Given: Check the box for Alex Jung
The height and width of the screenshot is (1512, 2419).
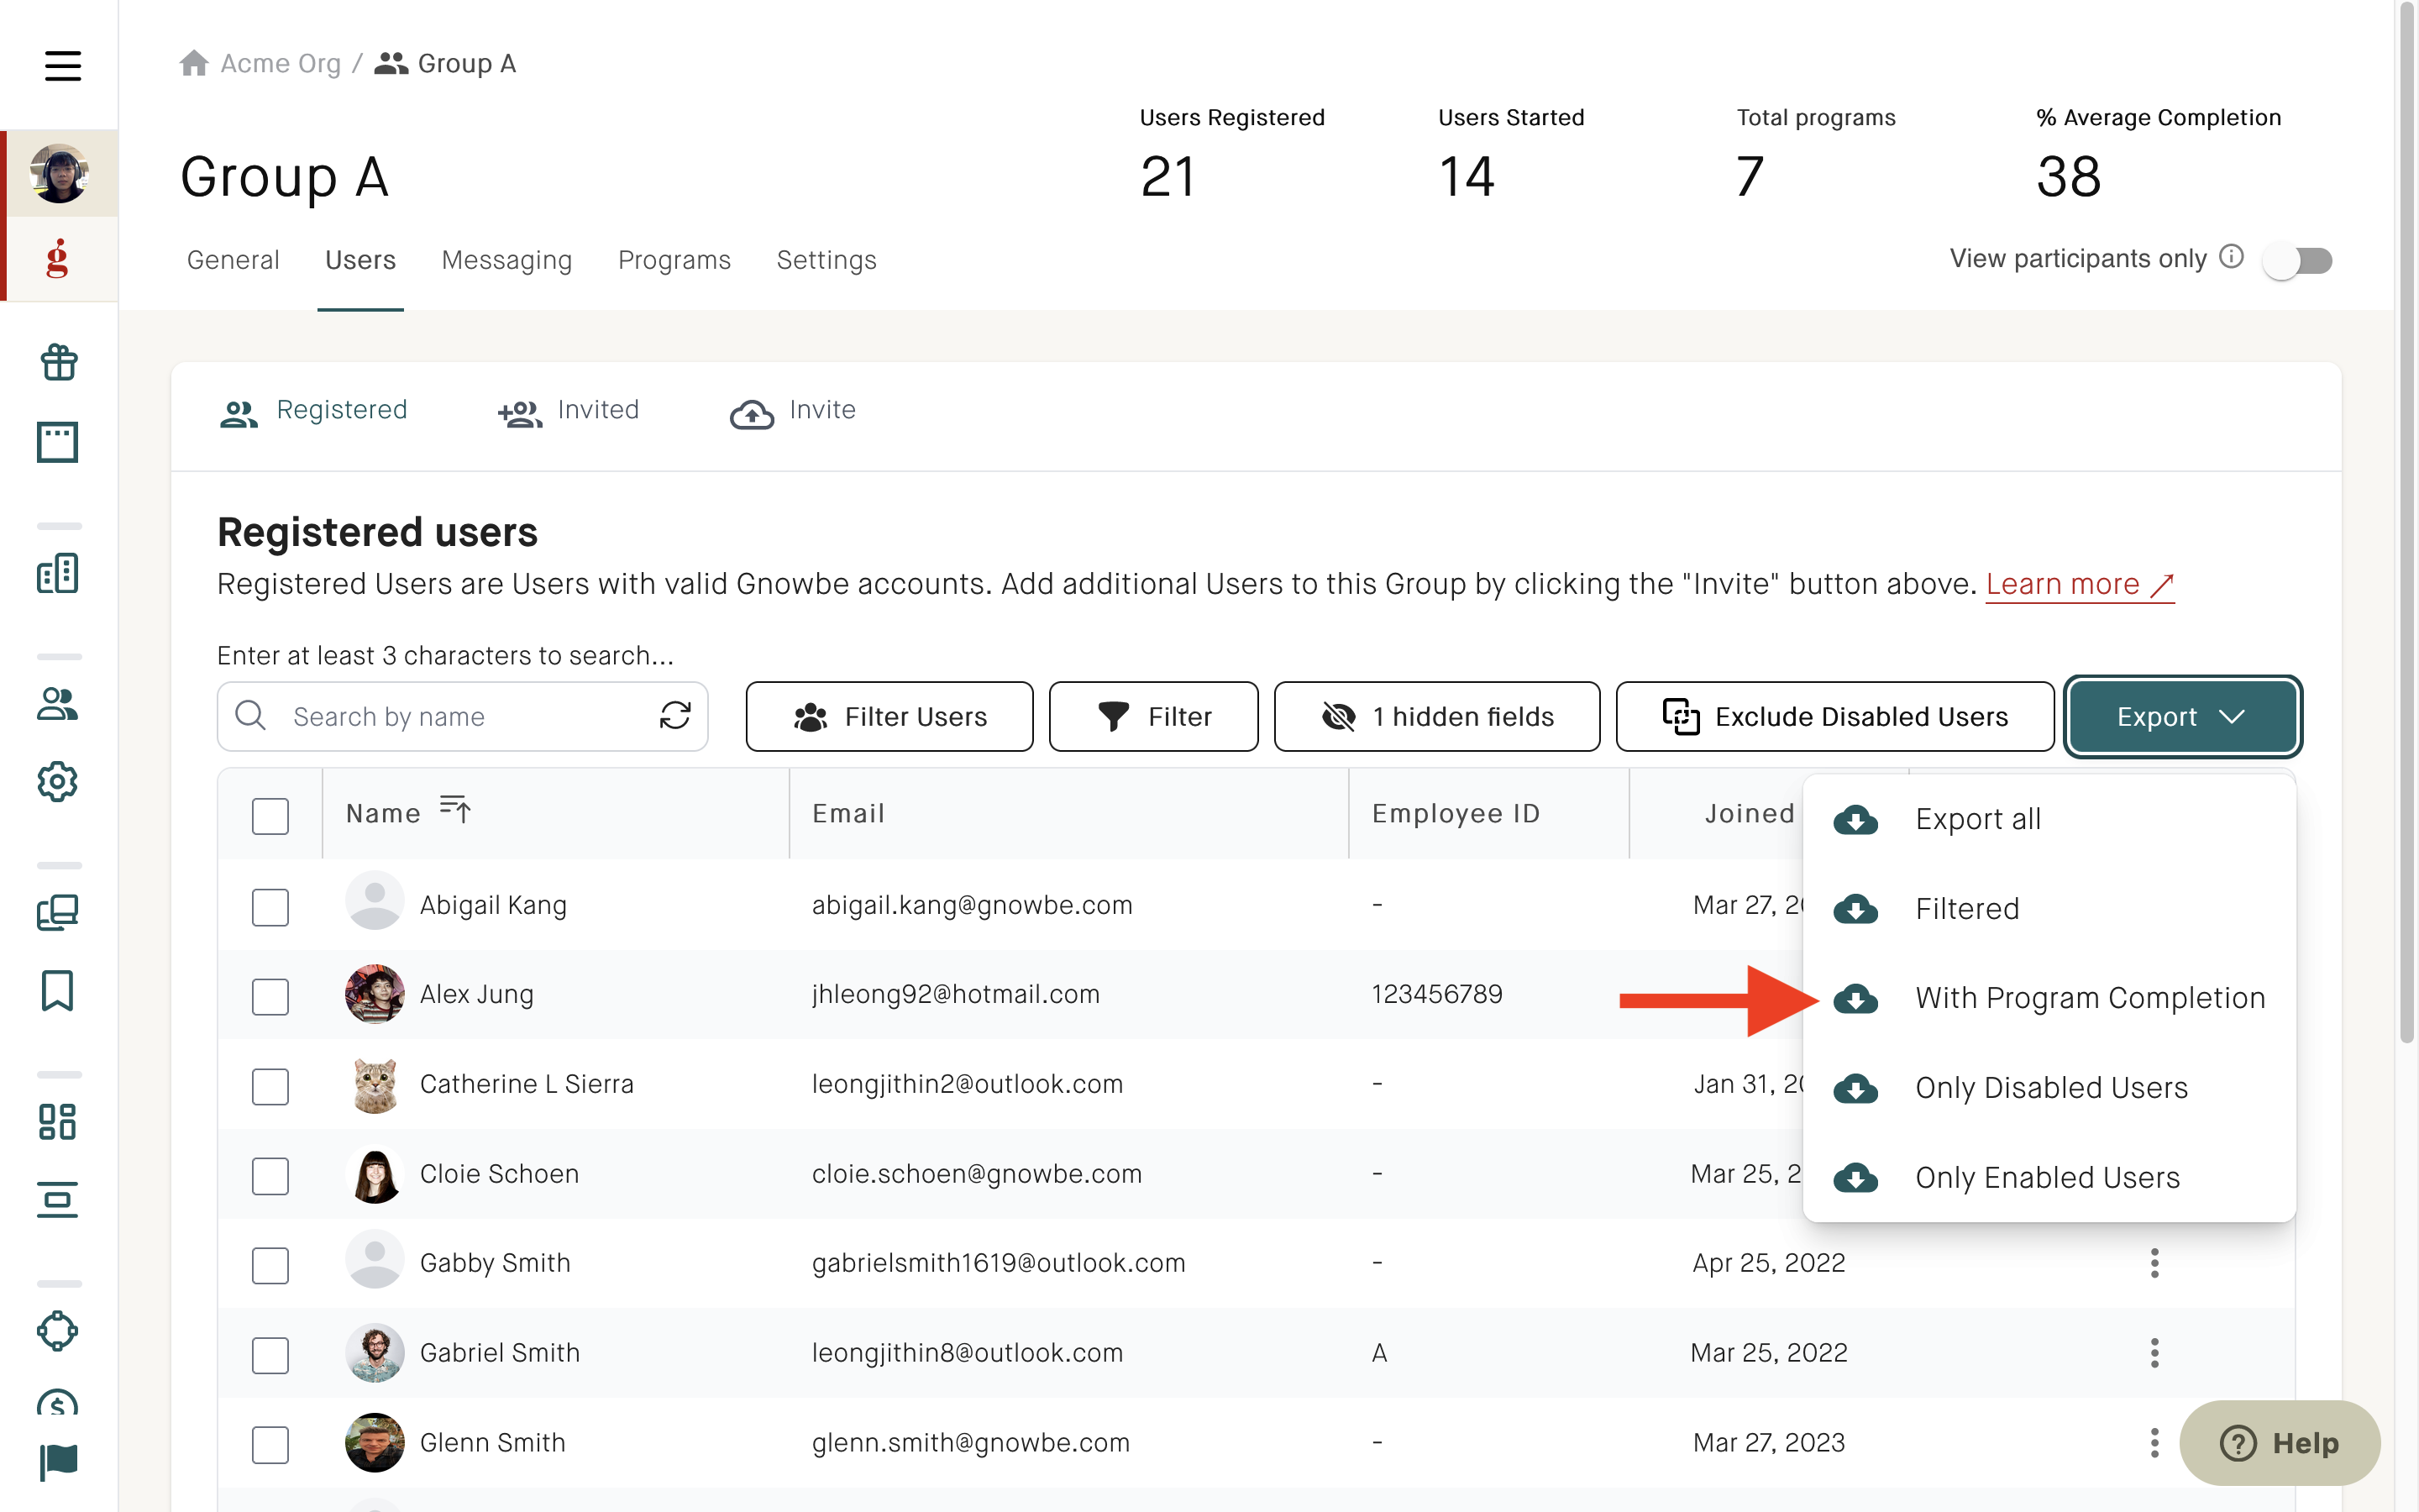Looking at the screenshot, I should [270, 996].
